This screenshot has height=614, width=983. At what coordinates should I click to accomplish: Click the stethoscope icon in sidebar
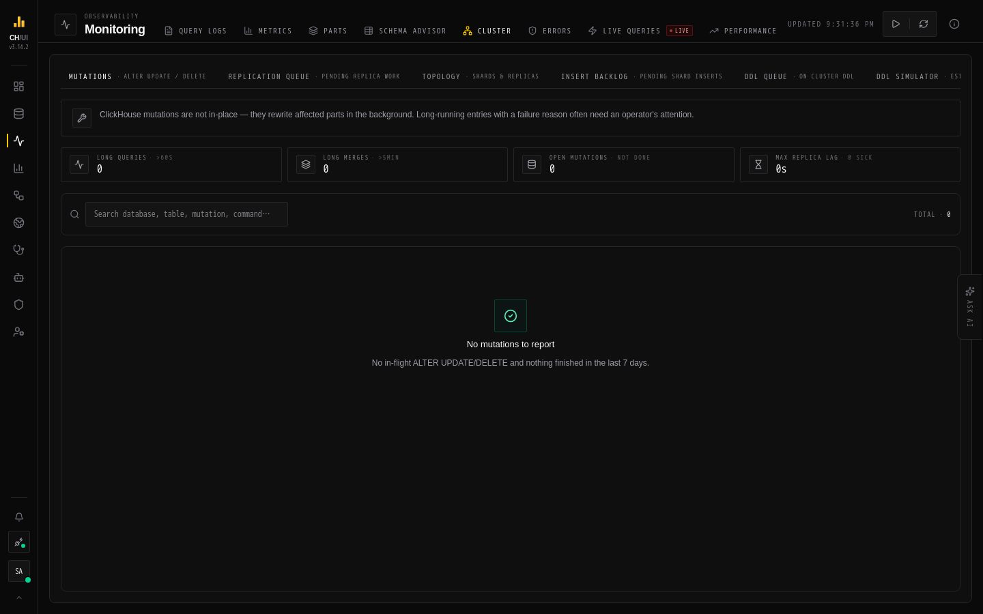(x=18, y=250)
